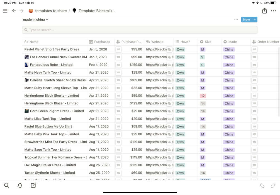280x195 pixels.
Task: Create a new page with compose icon
Action: (x=33, y=185)
